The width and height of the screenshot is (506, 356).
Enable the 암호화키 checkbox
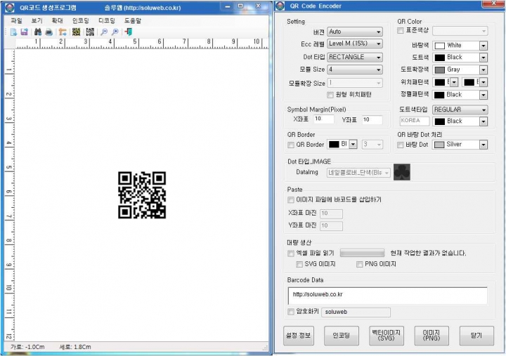point(291,312)
